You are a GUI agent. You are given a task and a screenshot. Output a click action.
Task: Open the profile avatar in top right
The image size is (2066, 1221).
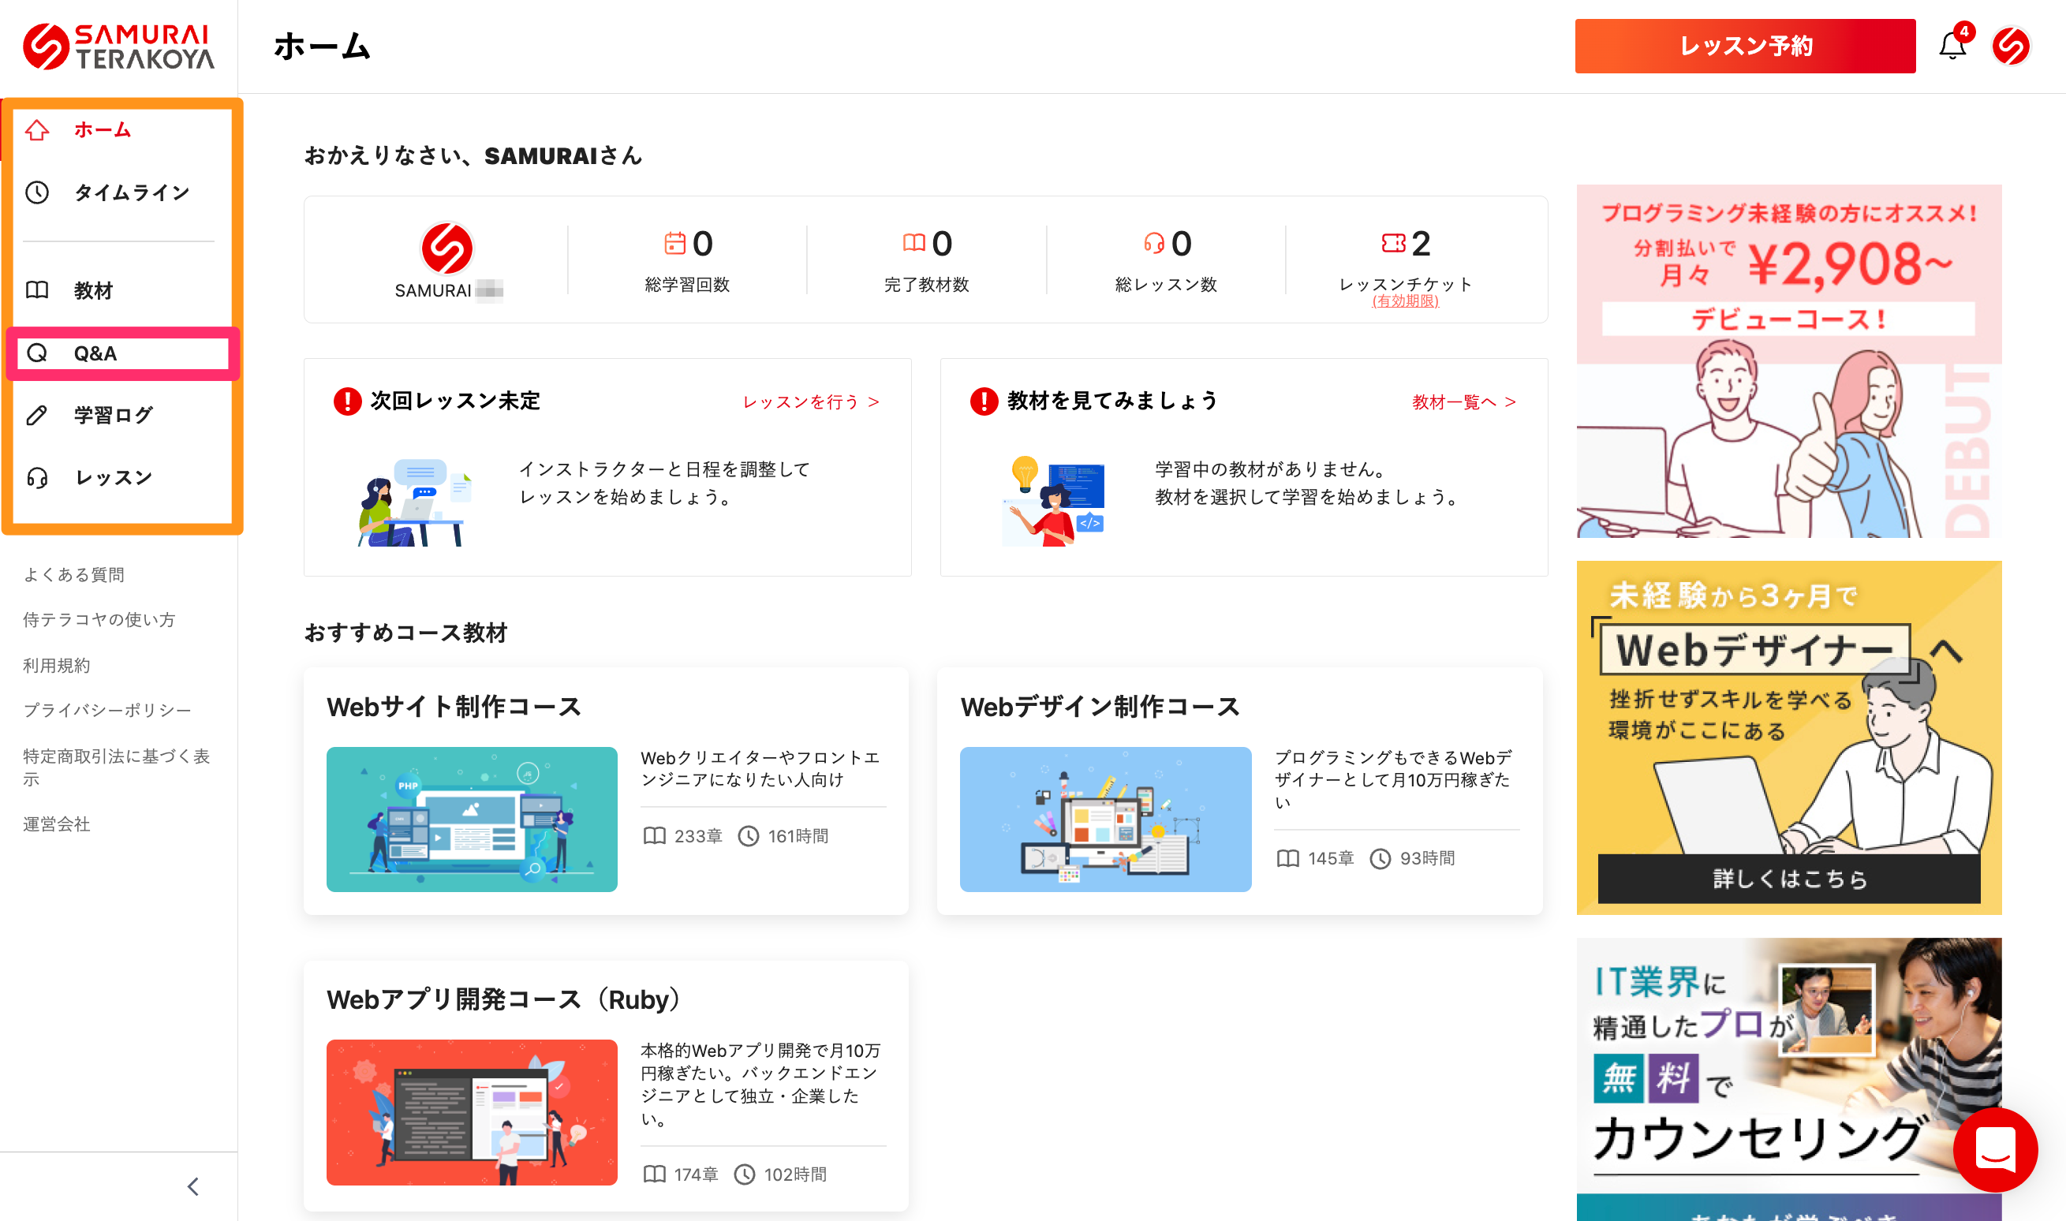point(2011,46)
